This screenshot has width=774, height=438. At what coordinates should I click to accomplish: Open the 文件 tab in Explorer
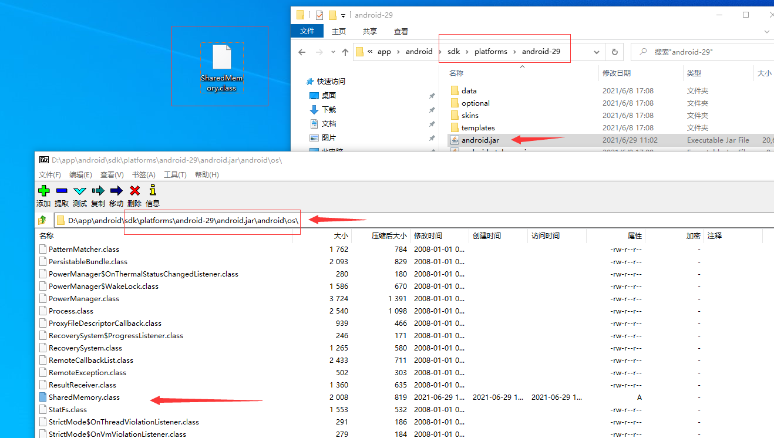point(307,31)
